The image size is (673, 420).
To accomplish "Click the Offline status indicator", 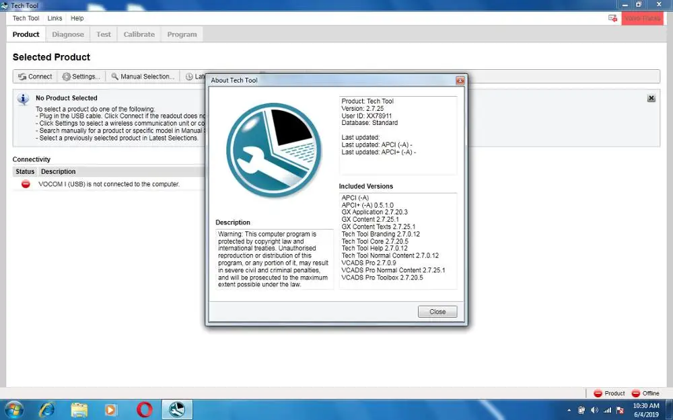I will (x=645, y=393).
